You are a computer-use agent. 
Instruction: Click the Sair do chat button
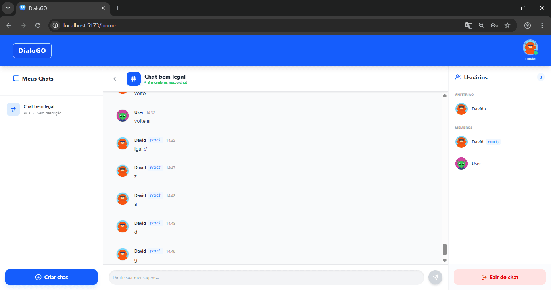click(500, 277)
